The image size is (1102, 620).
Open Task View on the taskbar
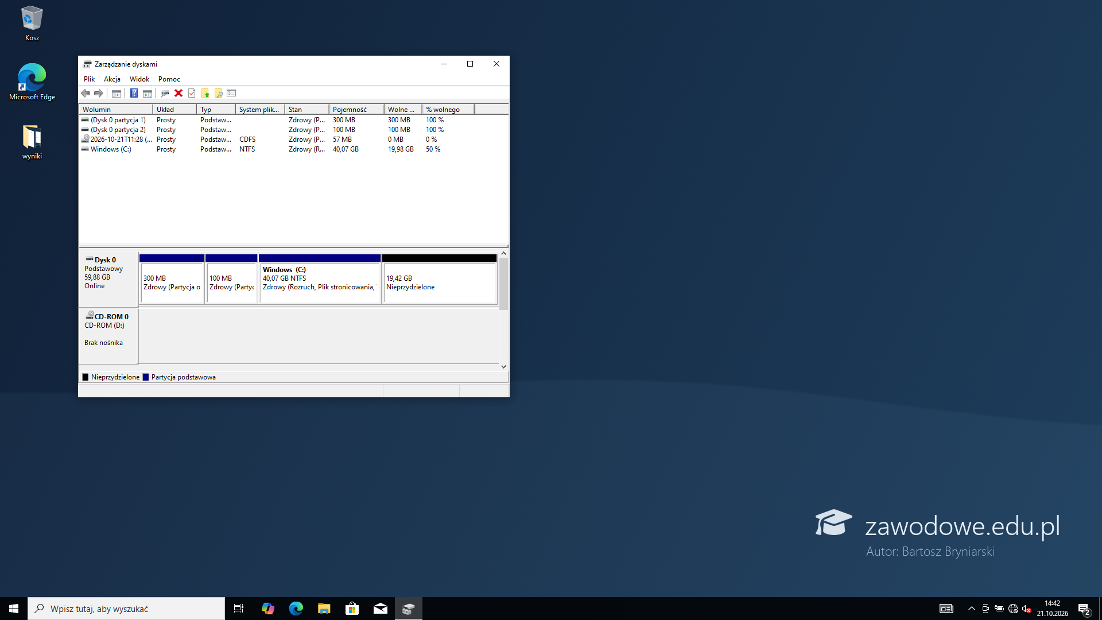239,609
